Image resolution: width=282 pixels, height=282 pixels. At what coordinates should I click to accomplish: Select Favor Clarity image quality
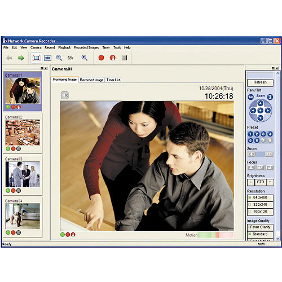(x=260, y=227)
